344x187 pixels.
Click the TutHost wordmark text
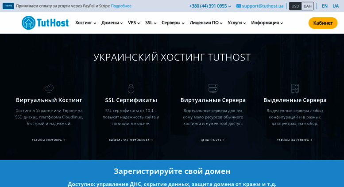(53, 23)
